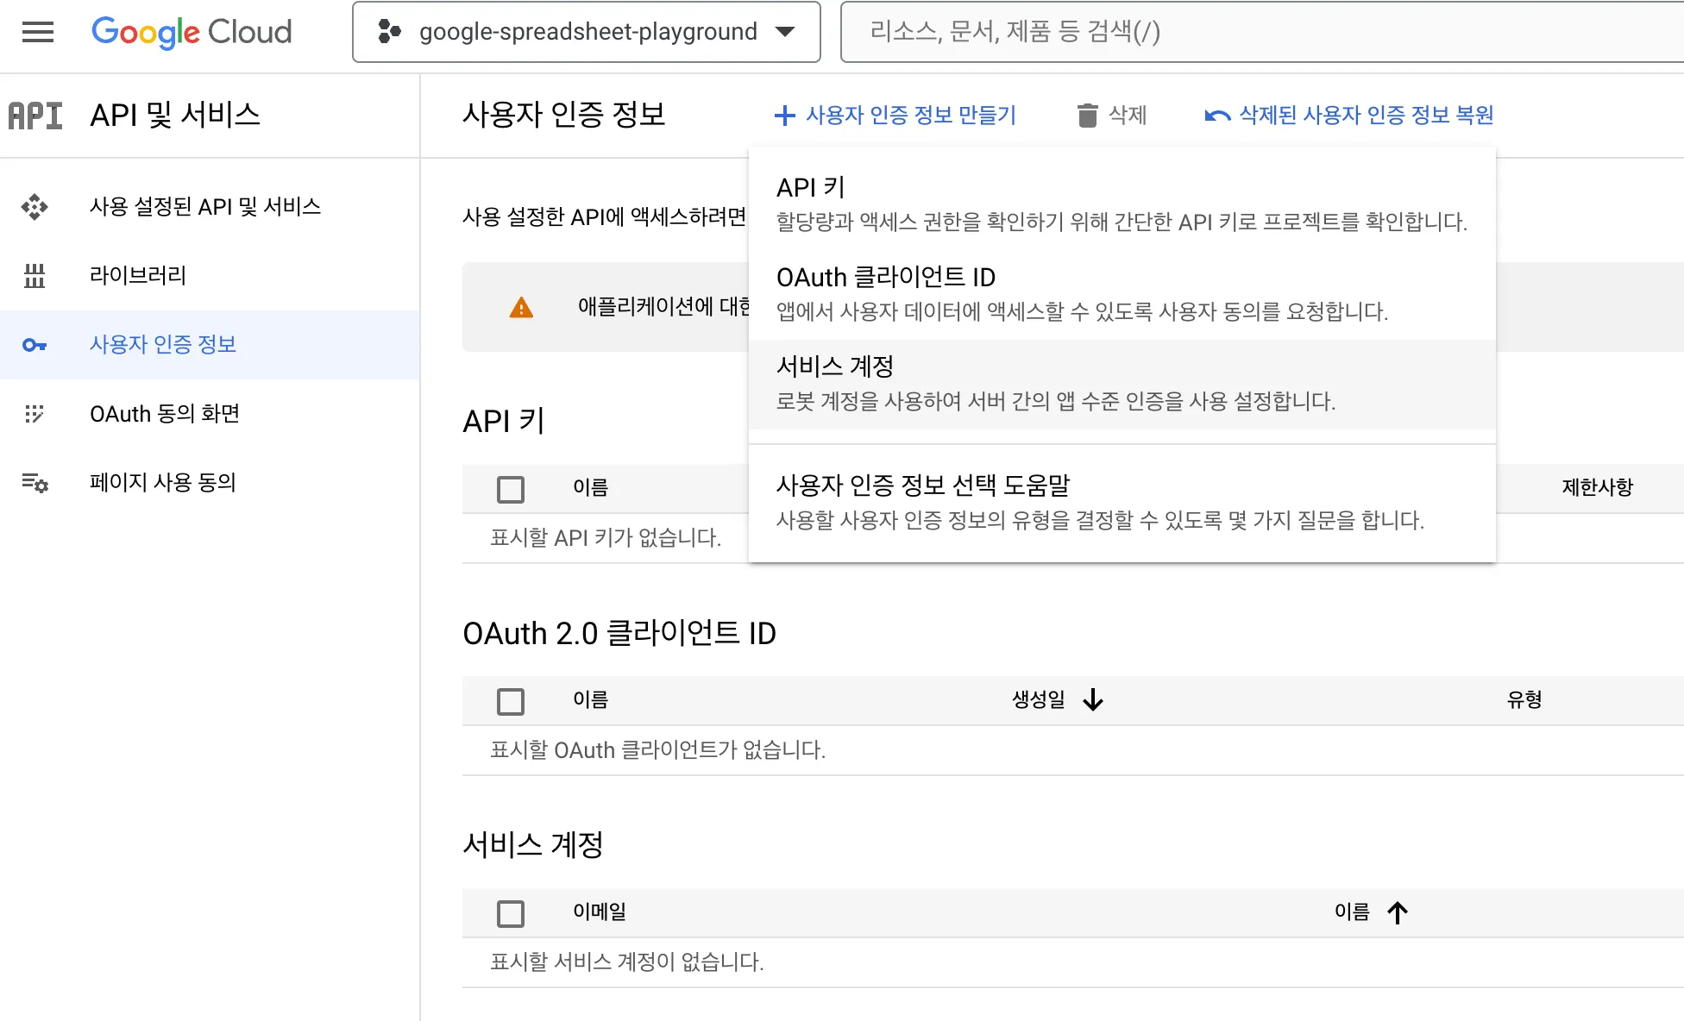The image size is (1684, 1021).
Task: Click the 삭제 trash icon
Action: [1088, 114]
